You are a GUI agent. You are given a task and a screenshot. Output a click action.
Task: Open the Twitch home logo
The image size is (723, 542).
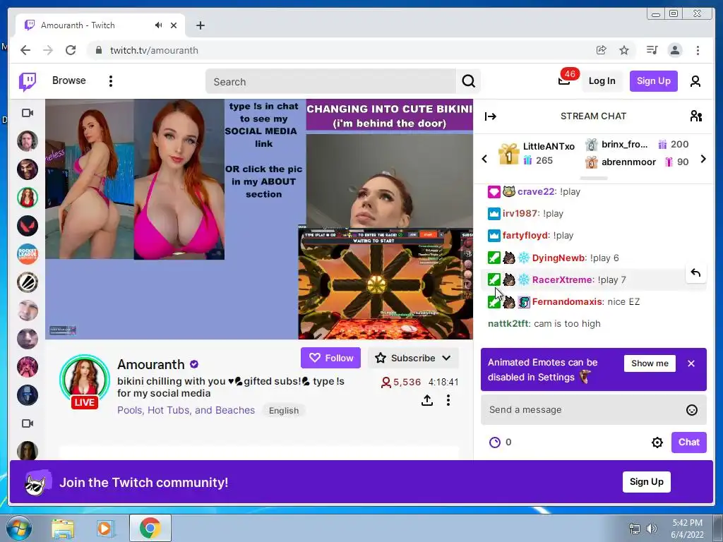click(28, 82)
